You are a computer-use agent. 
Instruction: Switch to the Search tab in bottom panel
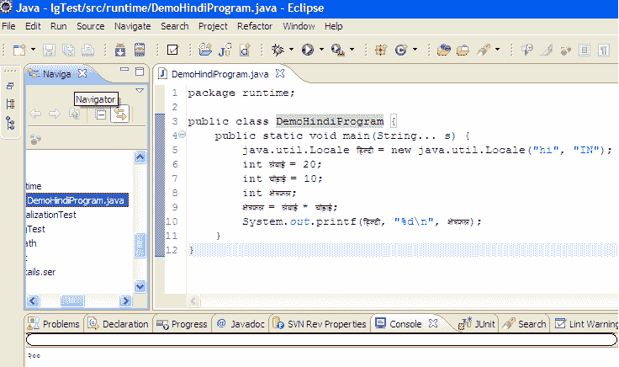pyautogui.click(x=525, y=324)
